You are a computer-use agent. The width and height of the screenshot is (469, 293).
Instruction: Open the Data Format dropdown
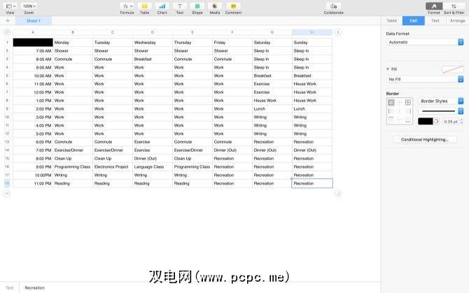[x=425, y=43]
